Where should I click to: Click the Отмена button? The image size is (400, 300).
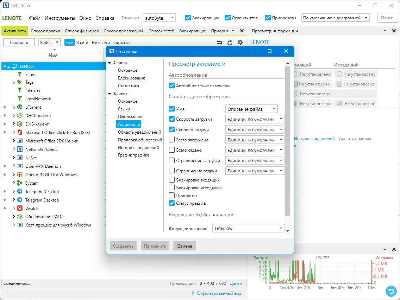185,246
